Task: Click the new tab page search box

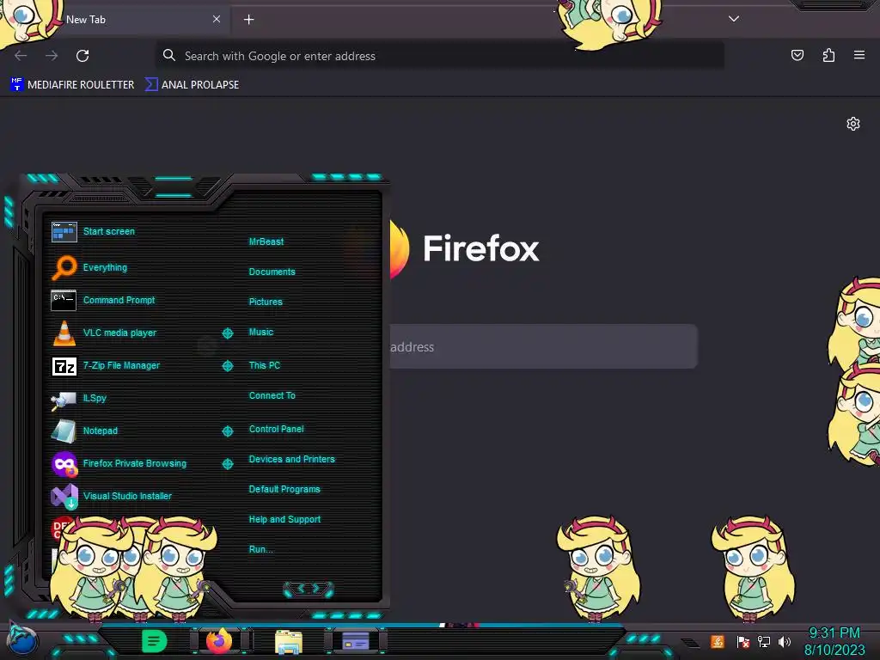Action: click(x=543, y=346)
